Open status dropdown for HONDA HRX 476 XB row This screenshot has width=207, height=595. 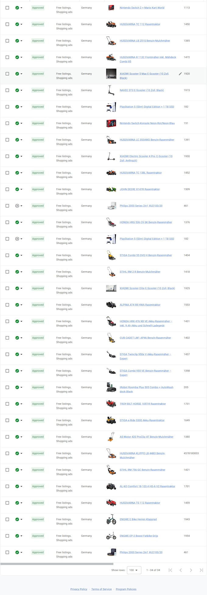click(x=21, y=321)
